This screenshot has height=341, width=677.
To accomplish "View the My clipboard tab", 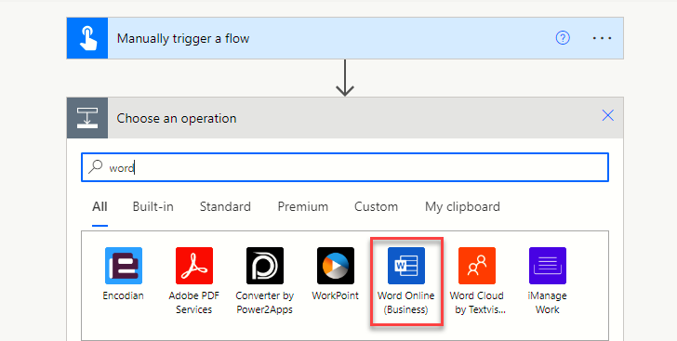I will [462, 207].
